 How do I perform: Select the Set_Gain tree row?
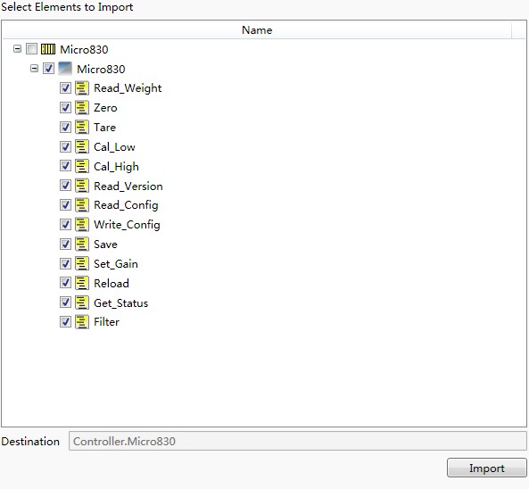116,263
